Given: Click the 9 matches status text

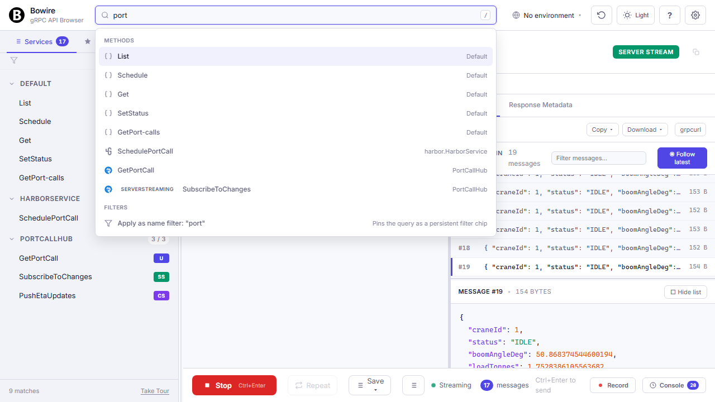Looking at the screenshot, I should point(24,391).
